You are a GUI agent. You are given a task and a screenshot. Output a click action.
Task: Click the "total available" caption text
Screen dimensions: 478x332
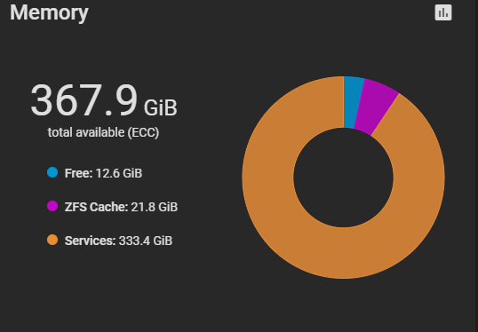[86, 133]
